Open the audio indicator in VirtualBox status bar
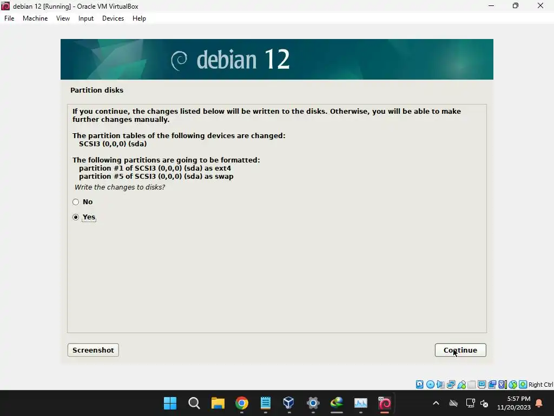The width and height of the screenshot is (554, 416). [x=440, y=384]
